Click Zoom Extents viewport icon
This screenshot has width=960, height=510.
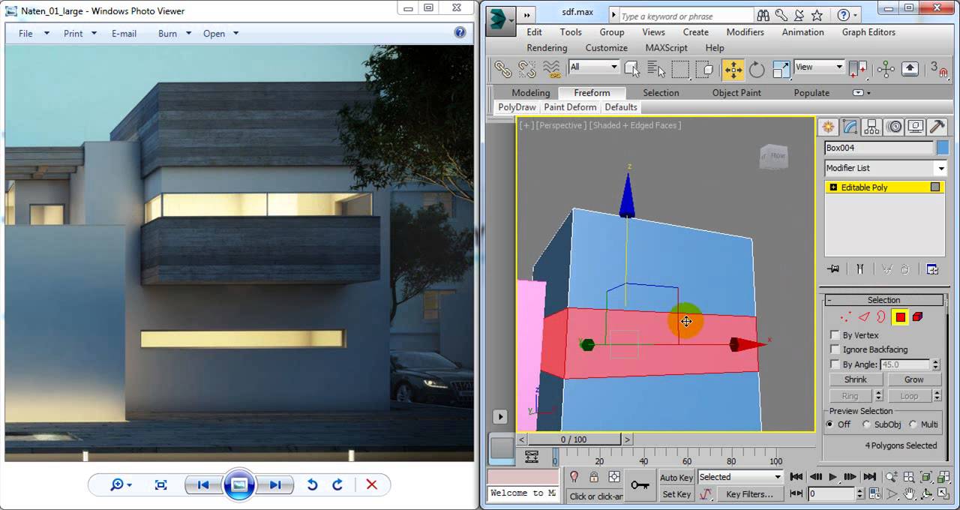click(925, 477)
